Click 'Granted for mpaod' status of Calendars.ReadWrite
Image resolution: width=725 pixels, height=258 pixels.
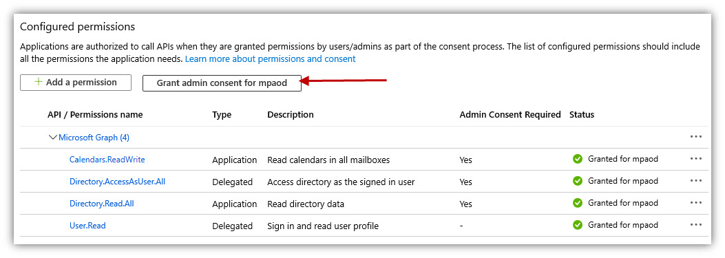click(x=623, y=159)
